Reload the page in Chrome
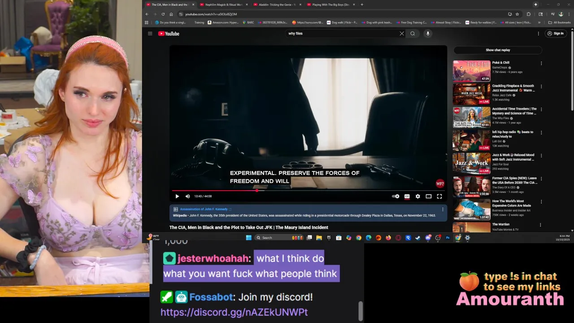The height and width of the screenshot is (323, 574). 163,14
